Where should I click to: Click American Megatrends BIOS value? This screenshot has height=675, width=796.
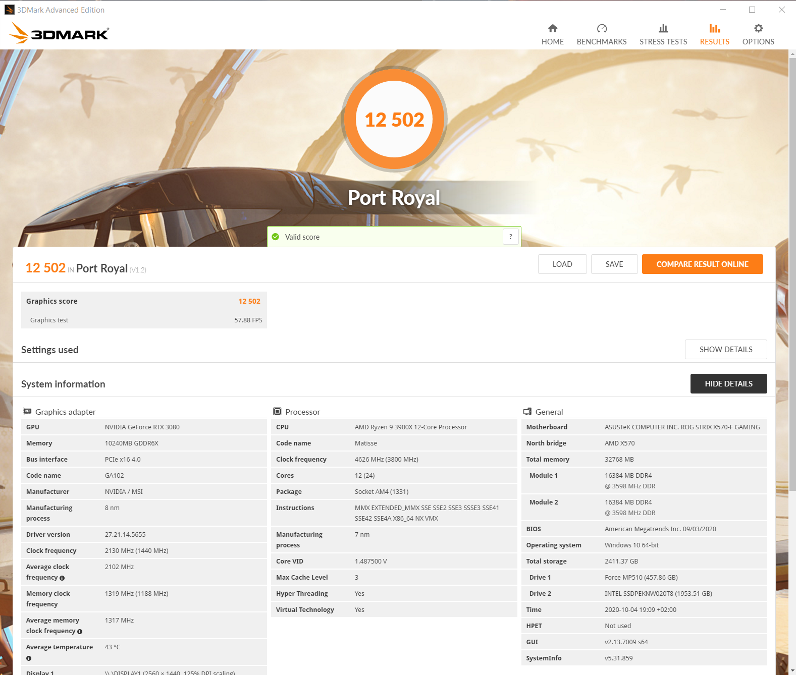660,529
